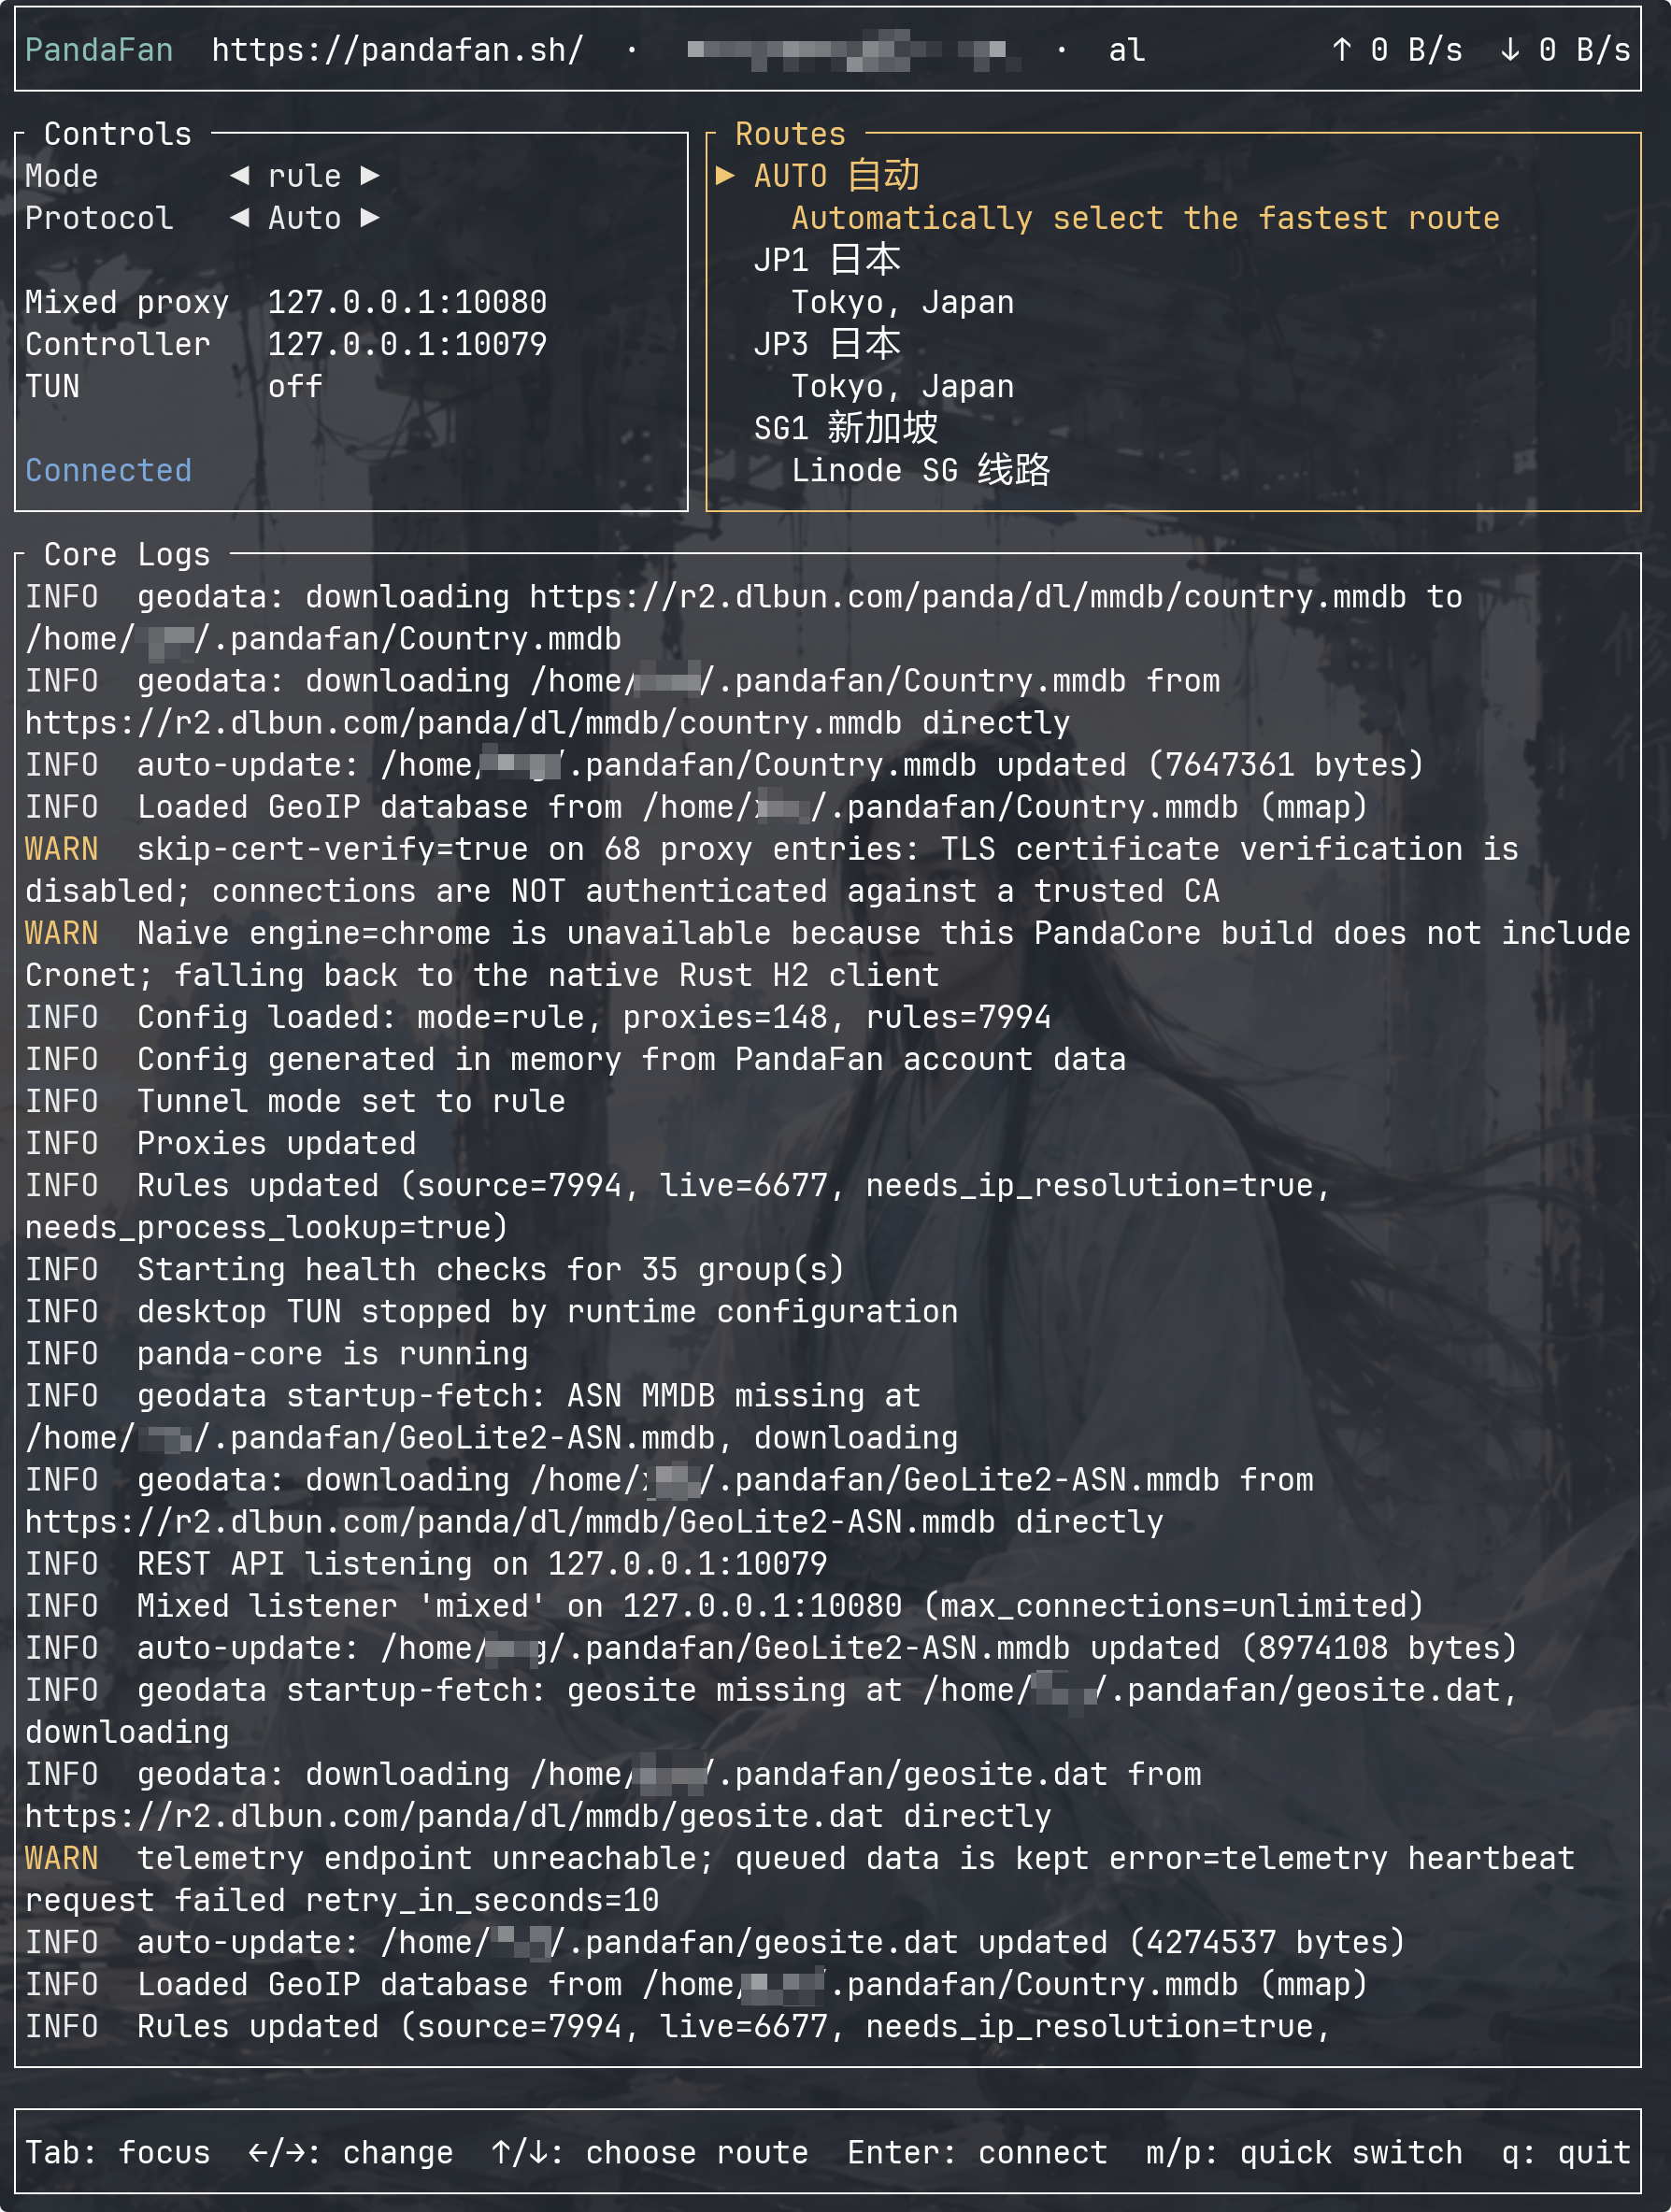Click the TUN off value

[295, 386]
